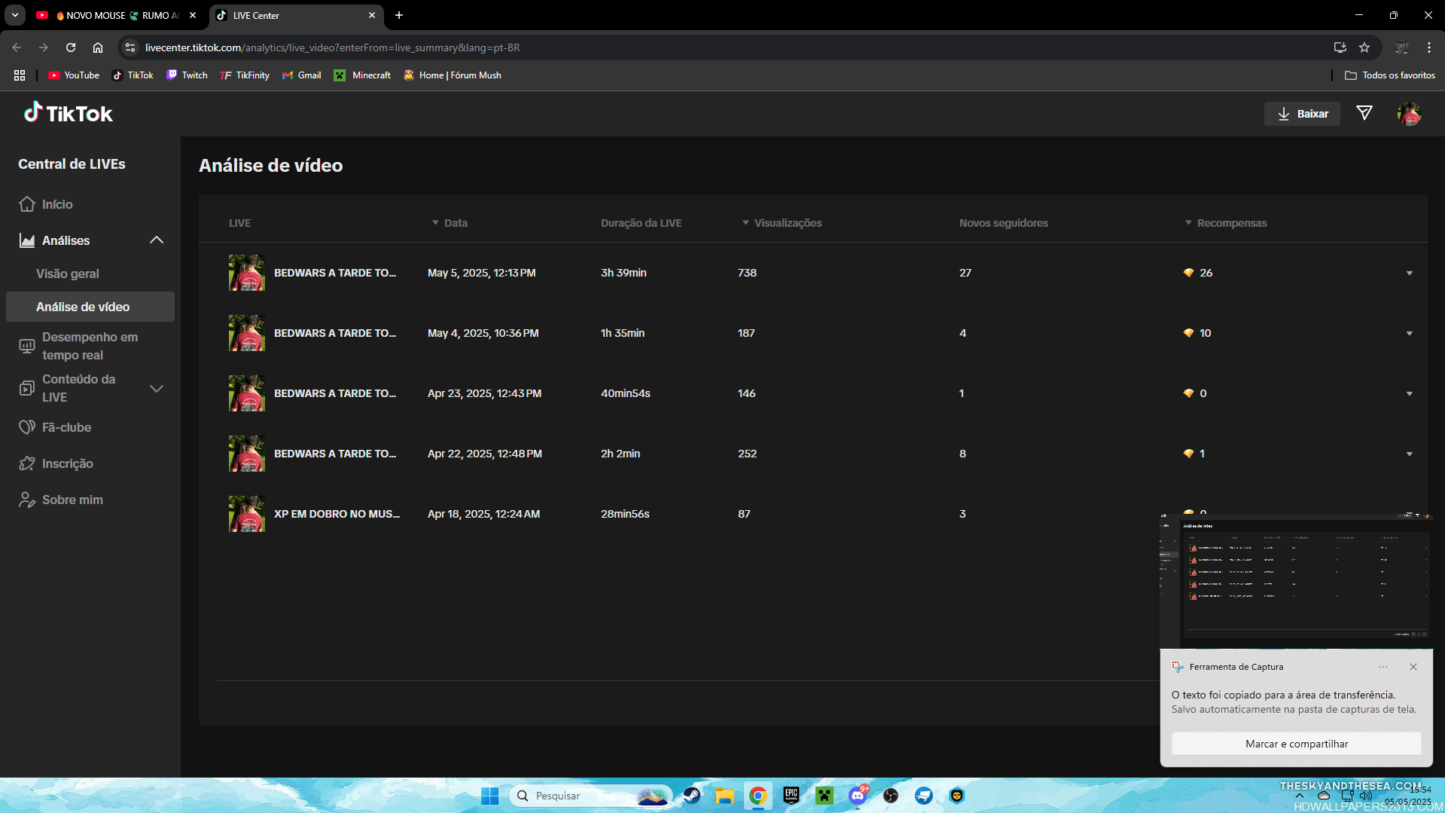Click the diamond reward icon showing 10
Viewport: 1445px width, 813px height.
pyautogui.click(x=1188, y=333)
